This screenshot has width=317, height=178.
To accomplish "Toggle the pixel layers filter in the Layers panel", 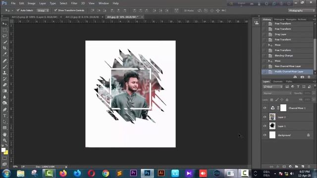I will [287, 87].
